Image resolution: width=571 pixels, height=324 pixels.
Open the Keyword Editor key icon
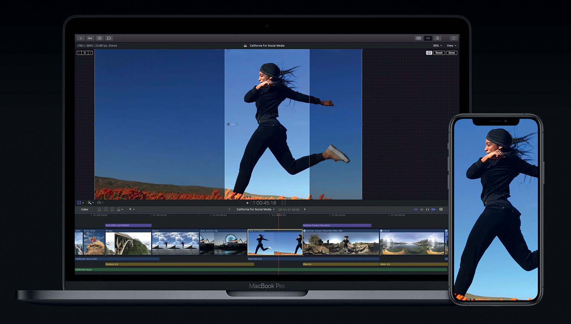coord(90,38)
